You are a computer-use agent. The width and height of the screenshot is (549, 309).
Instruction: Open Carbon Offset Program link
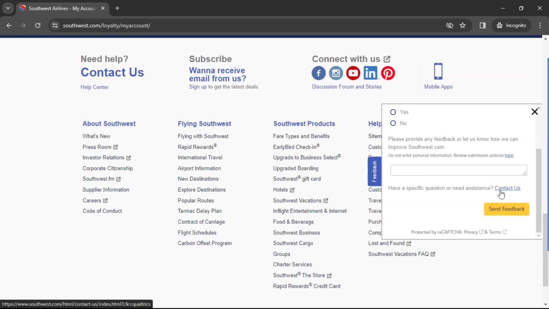(x=205, y=243)
